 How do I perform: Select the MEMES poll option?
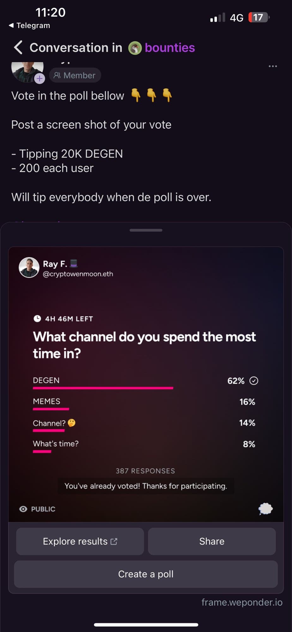pyautogui.click(x=146, y=403)
